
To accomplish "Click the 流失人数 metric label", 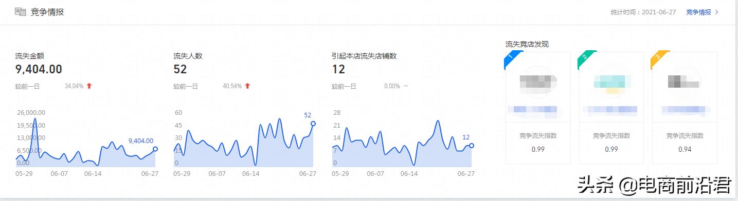I will pos(188,56).
